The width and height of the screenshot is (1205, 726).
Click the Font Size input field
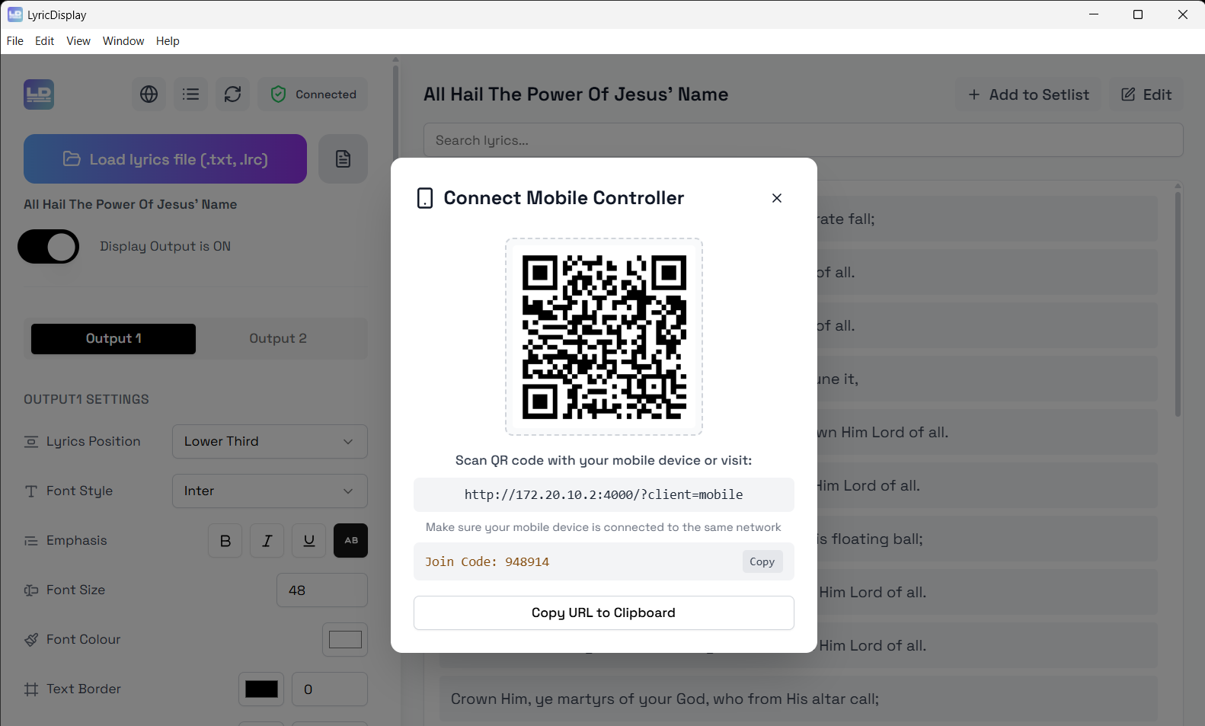tap(321, 590)
